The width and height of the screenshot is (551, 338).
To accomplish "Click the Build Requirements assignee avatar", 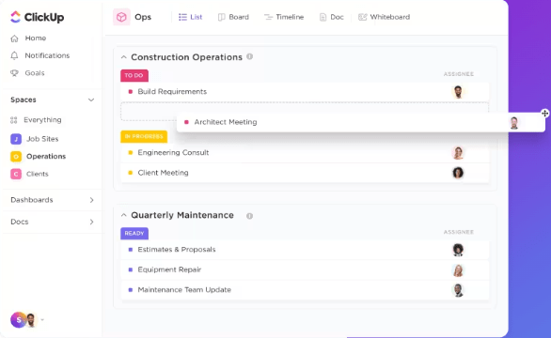I will (458, 92).
